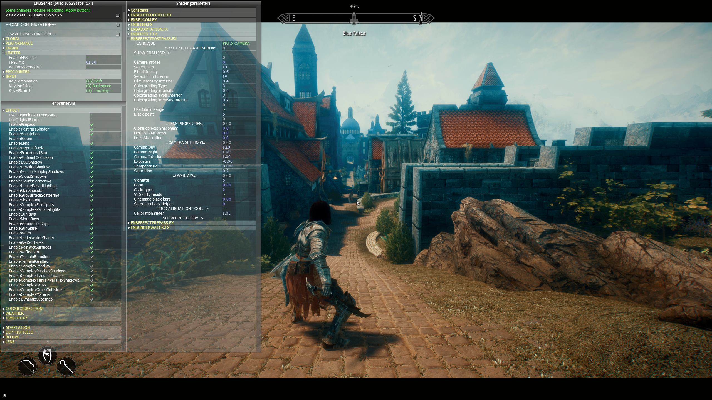
Task: Select the staff quick-slot icon
Action: 66,366
